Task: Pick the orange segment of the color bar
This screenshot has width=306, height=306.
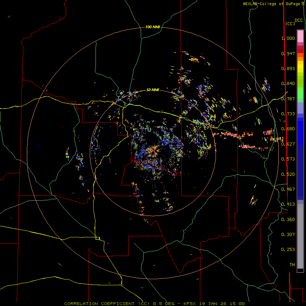Action: click(x=300, y=59)
